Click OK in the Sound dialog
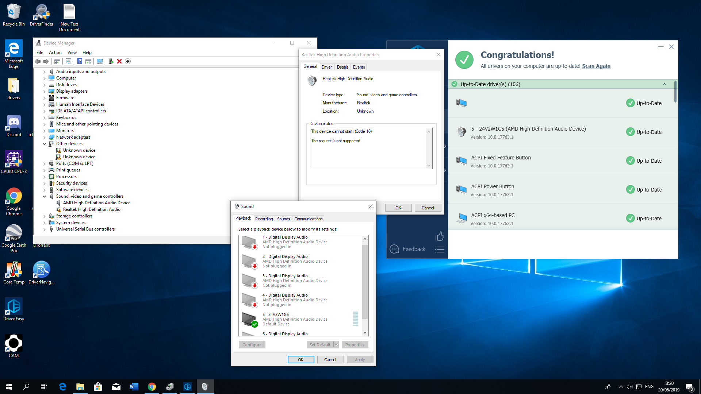701x394 pixels. tap(301, 360)
